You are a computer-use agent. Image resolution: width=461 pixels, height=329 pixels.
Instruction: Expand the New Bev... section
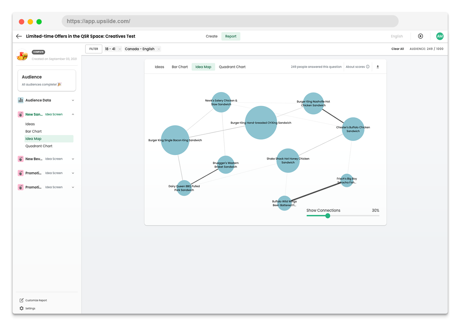coord(73,159)
